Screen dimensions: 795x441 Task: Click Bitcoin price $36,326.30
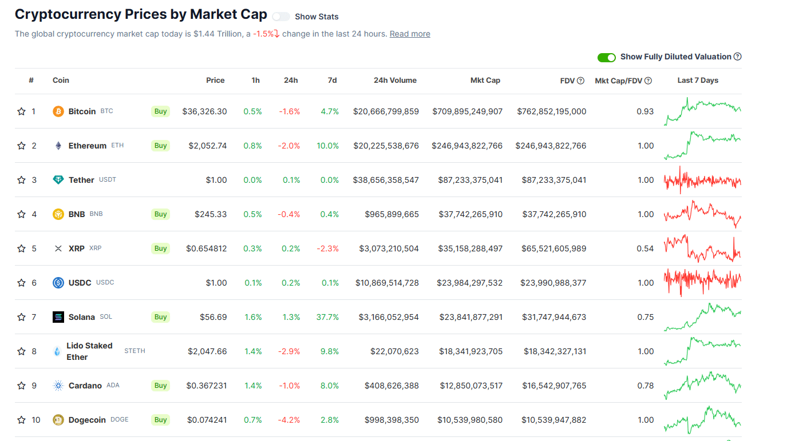click(204, 111)
